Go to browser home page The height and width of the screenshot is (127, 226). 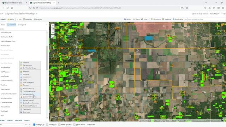point(12,8)
